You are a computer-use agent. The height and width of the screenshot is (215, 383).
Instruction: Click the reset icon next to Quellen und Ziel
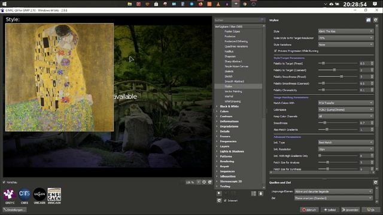(x=375, y=182)
